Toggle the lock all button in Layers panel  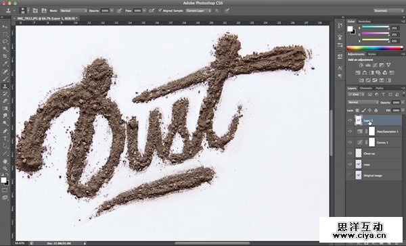click(x=376, y=110)
